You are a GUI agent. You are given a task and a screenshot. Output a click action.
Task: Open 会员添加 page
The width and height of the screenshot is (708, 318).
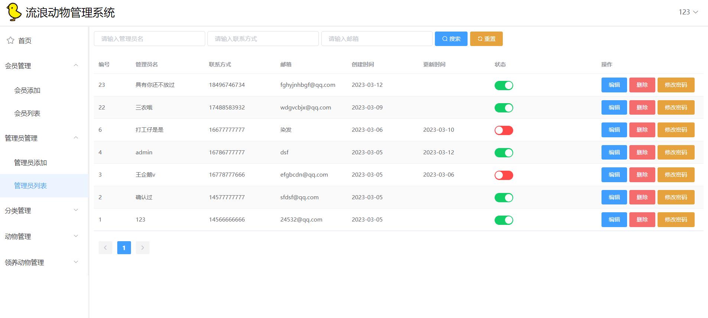click(x=44, y=90)
